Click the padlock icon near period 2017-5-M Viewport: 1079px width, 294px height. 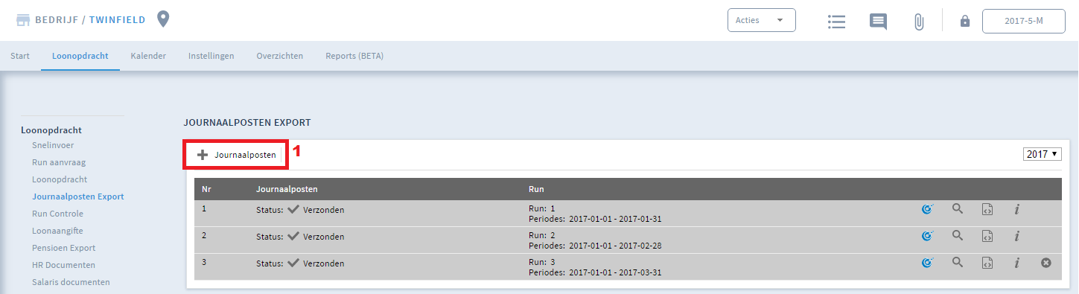[965, 22]
